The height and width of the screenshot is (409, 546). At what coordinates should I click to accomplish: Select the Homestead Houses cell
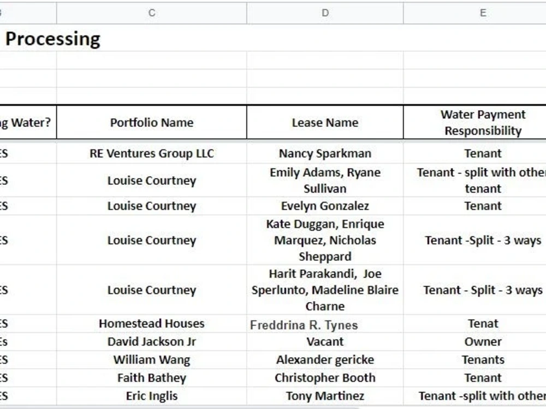(x=151, y=324)
